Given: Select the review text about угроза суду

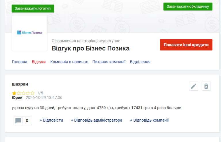Looking at the screenshot, I should 96,108.
